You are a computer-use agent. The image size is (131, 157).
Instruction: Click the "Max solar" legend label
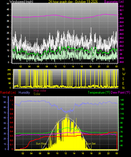point(40,91)
